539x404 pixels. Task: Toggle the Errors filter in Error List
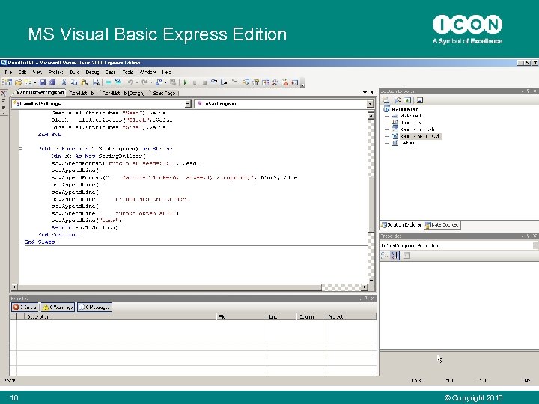click(25, 307)
